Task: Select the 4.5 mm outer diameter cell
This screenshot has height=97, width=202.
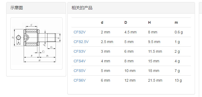Action: pyautogui.click(x=130, y=32)
